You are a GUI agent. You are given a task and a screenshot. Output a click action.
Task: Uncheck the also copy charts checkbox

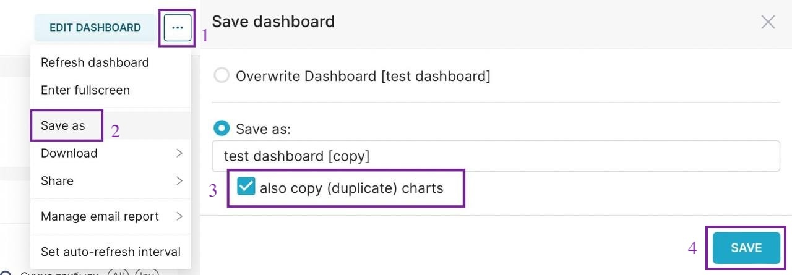click(x=246, y=187)
